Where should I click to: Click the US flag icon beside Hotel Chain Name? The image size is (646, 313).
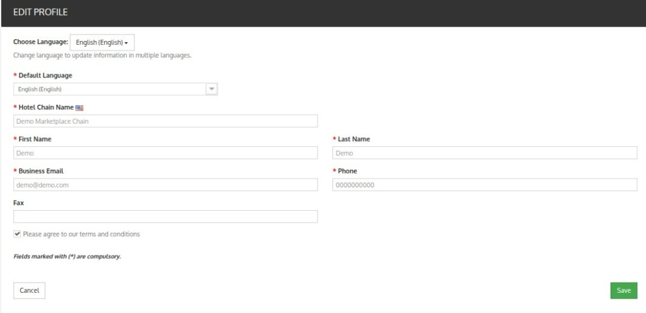click(x=79, y=108)
